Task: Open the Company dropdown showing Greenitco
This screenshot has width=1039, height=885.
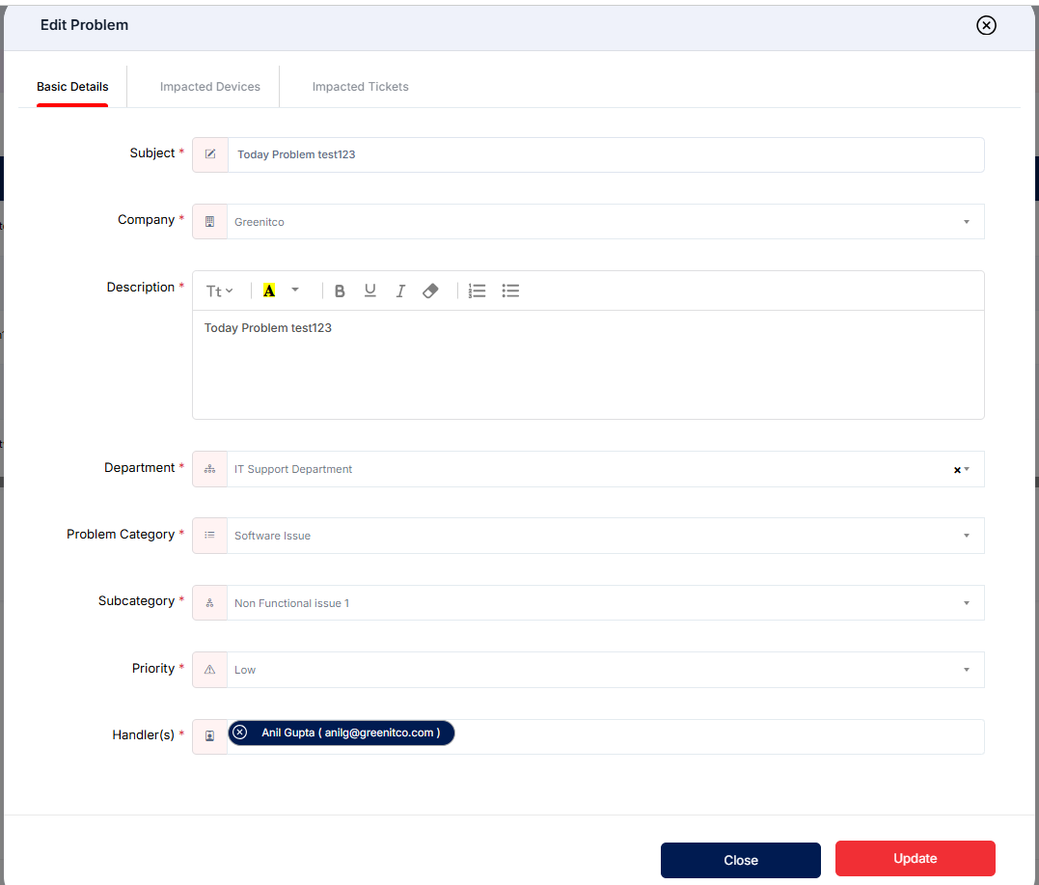Action: tap(606, 222)
